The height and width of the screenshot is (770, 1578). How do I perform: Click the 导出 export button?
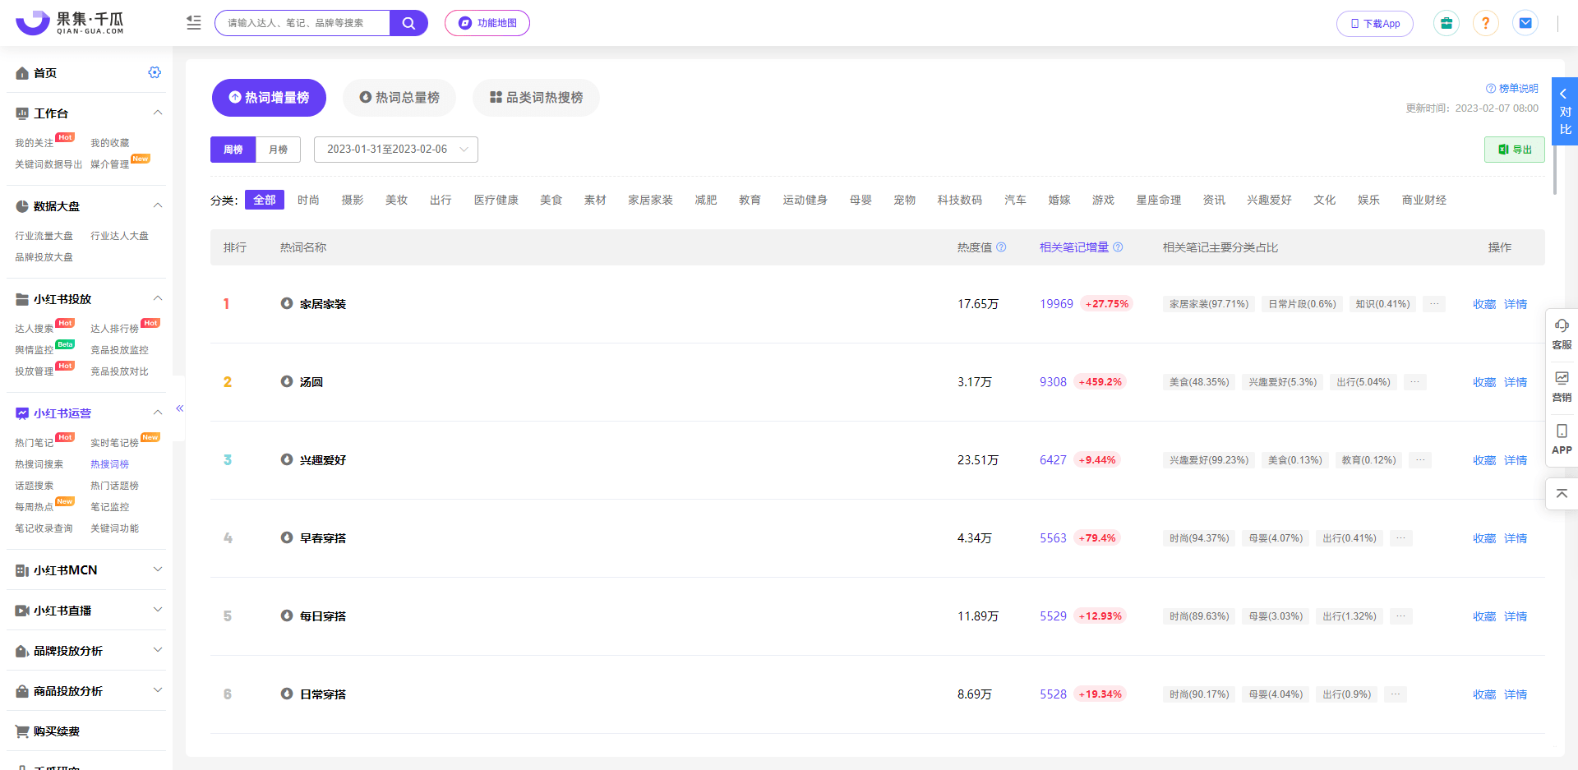[x=1515, y=150]
